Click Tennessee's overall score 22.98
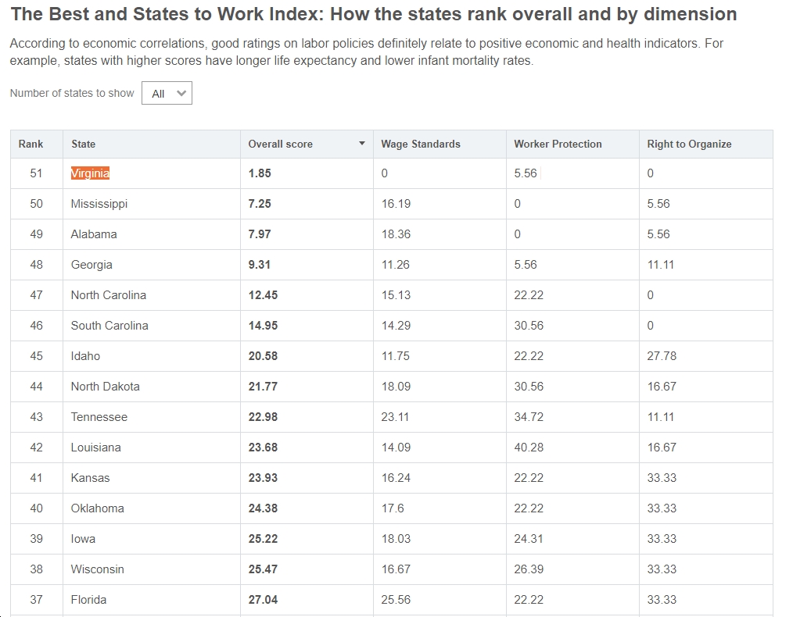Image resolution: width=793 pixels, height=617 pixels. 263,417
